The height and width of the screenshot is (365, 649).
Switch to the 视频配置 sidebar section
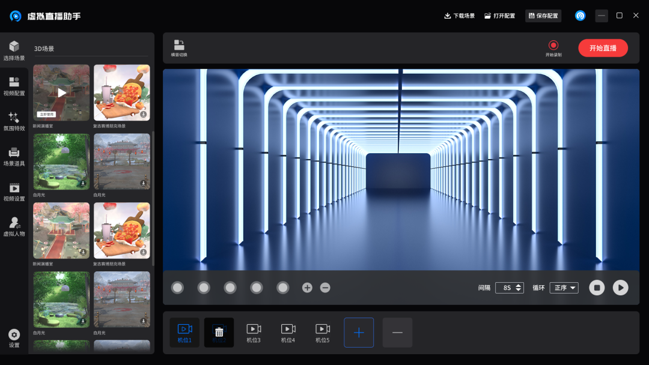[x=14, y=86]
